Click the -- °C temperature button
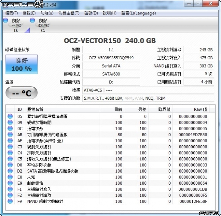Image resolution: width=221 pixels, height=216 pixels. click(x=21, y=93)
